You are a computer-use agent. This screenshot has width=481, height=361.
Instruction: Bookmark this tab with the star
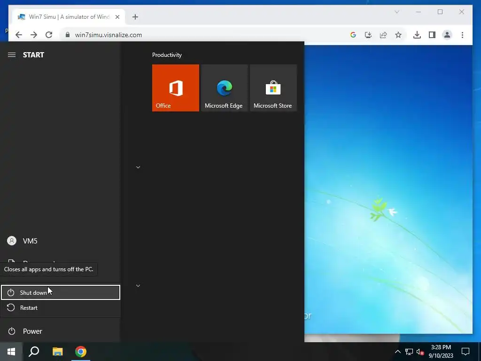pos(398,35)
